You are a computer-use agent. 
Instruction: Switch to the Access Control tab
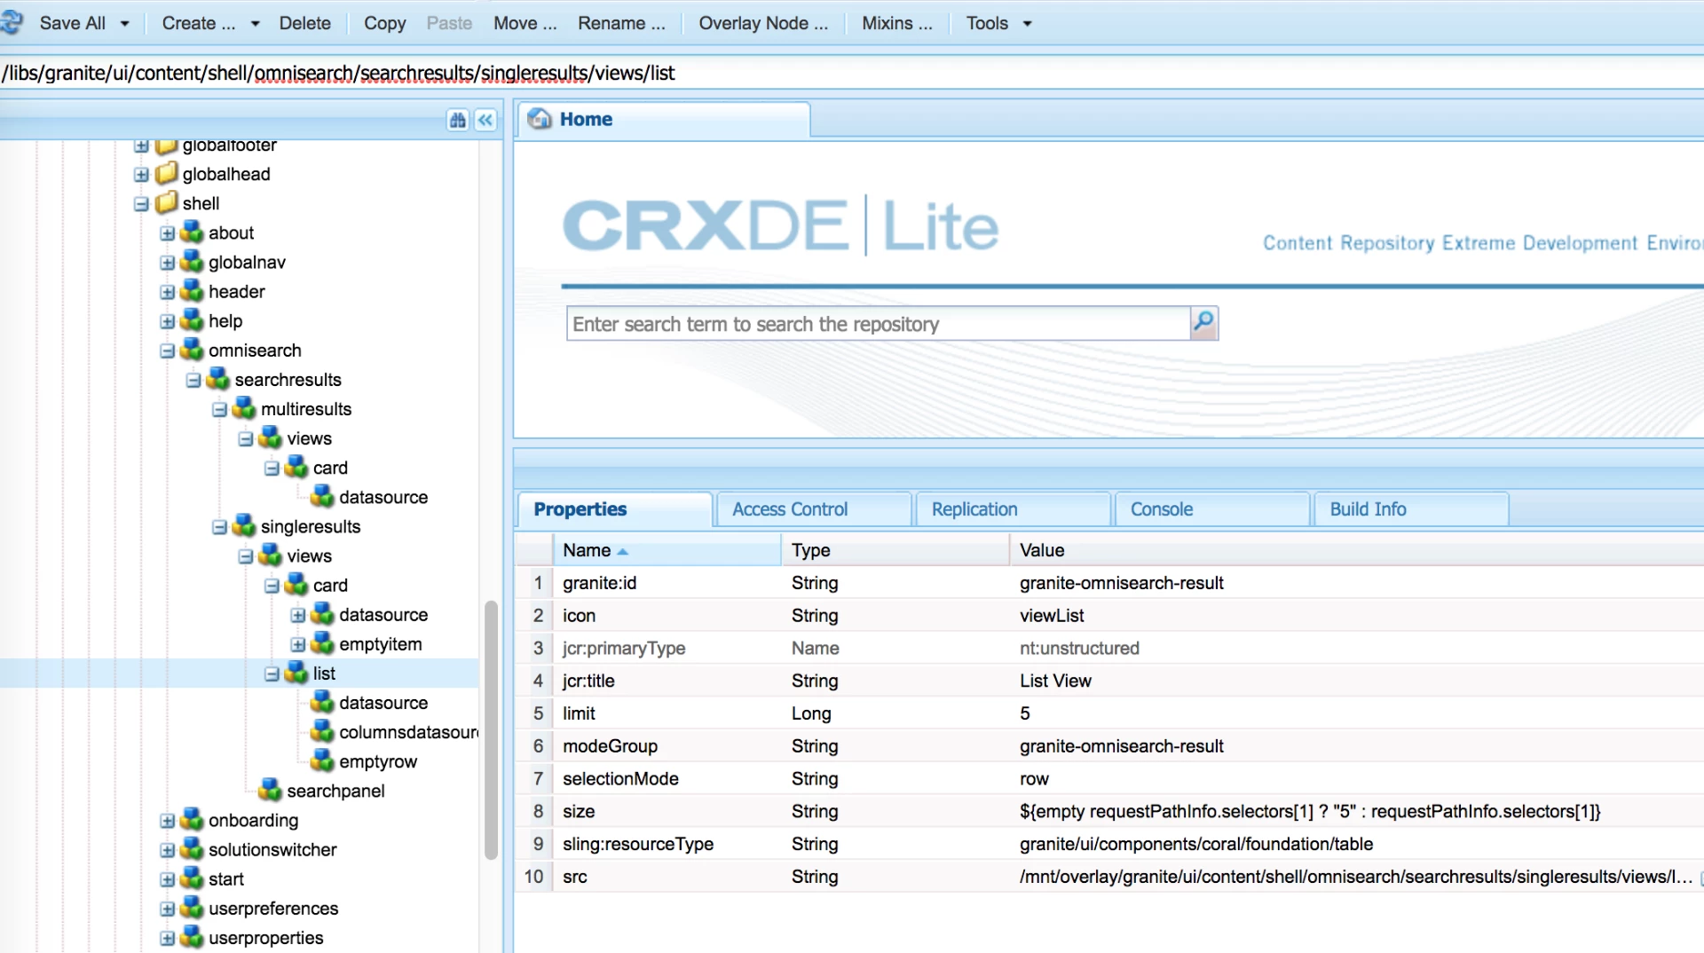[814, 509]
